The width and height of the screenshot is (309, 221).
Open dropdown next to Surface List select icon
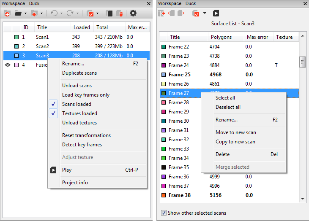coord(205,13)
